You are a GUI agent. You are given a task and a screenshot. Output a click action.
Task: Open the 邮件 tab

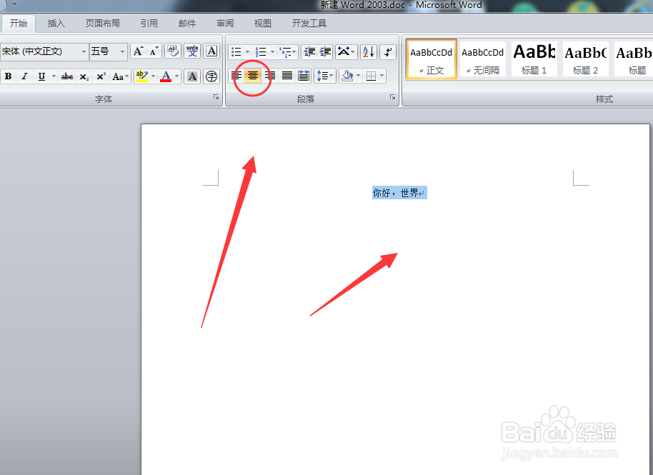point(187,24)
